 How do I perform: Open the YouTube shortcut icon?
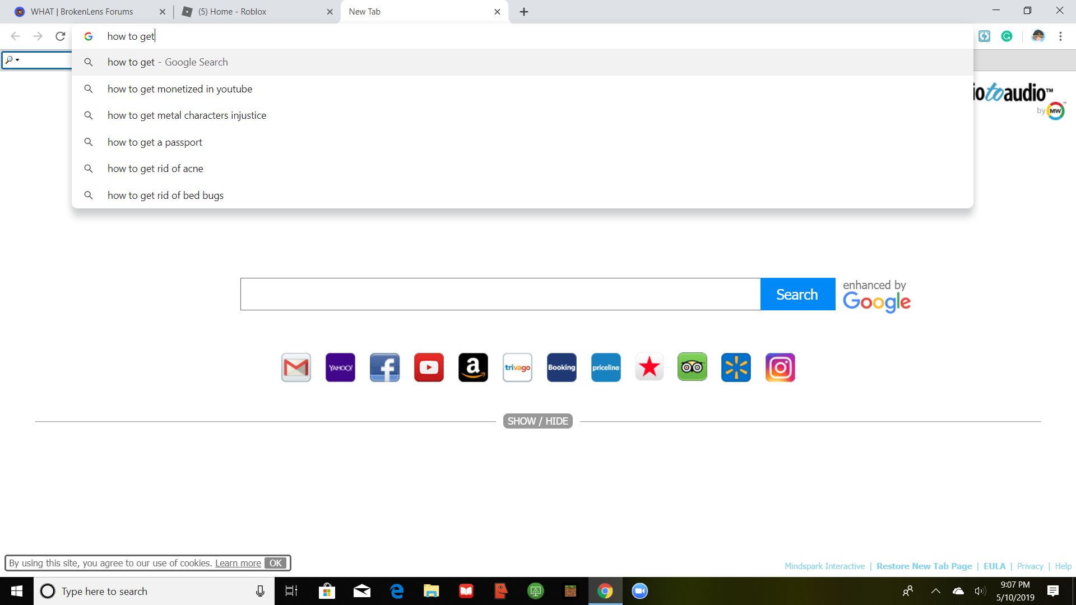coord(429,367)
